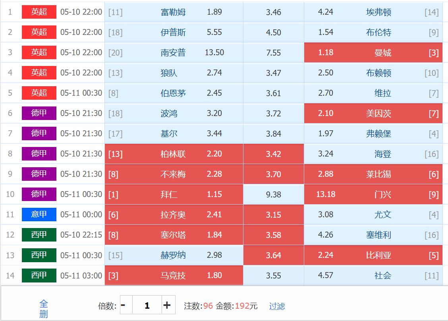Deselect 美因茨 away win odds 2.10
This screenshot has height=321, width=448.
[x=373, y=114]
